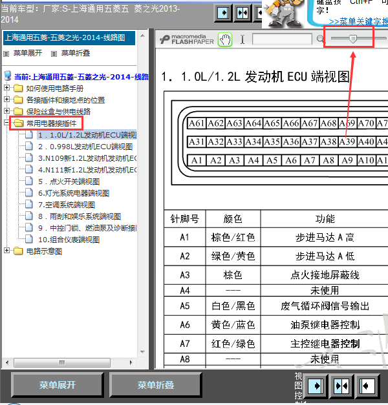The image size is (388, 405).
Task: Click the current manual title link in blue
Action: click(x=81, y=77)
